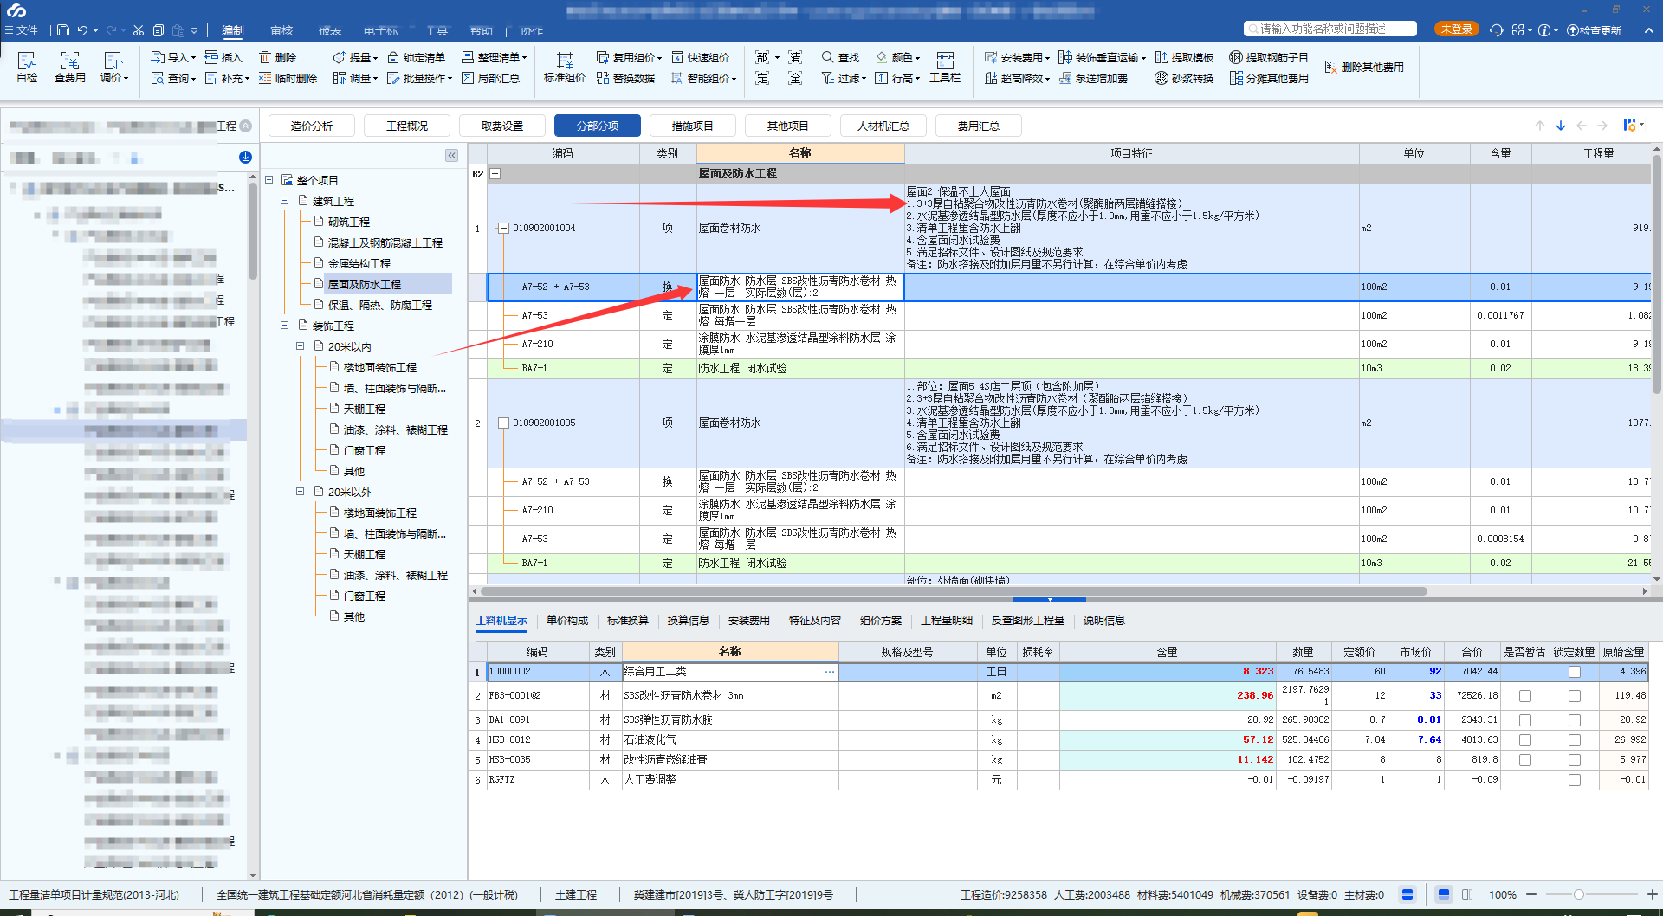Switch to the 造价分析 tab
This screenshot has width=1663, height=916.
point(312,126)
